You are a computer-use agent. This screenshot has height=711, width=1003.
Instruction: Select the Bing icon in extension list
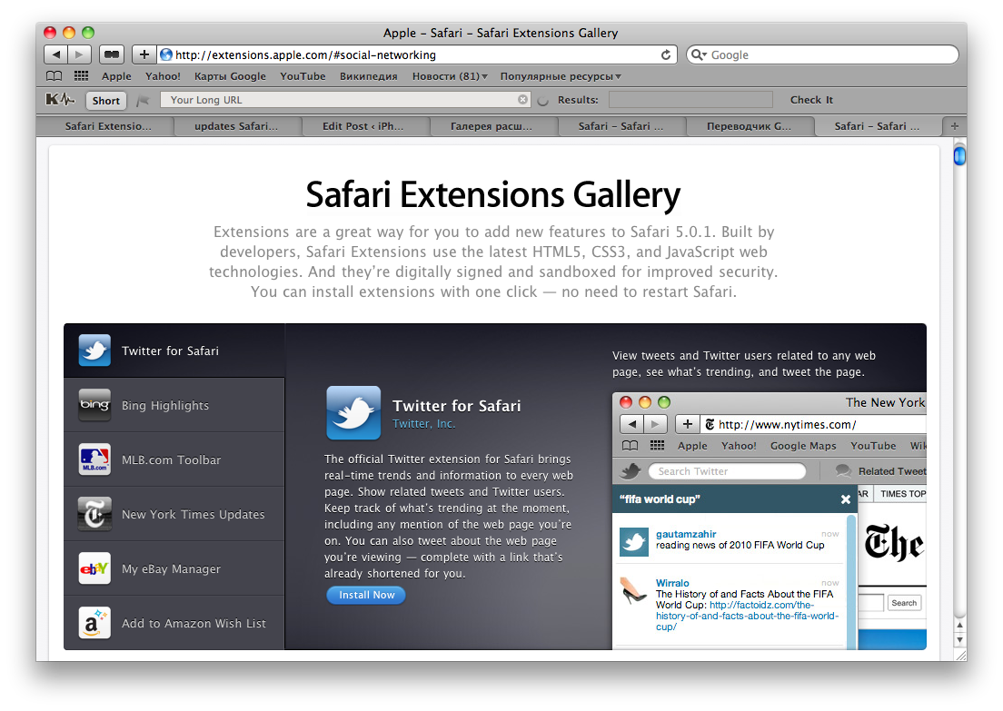coord(94,405)
